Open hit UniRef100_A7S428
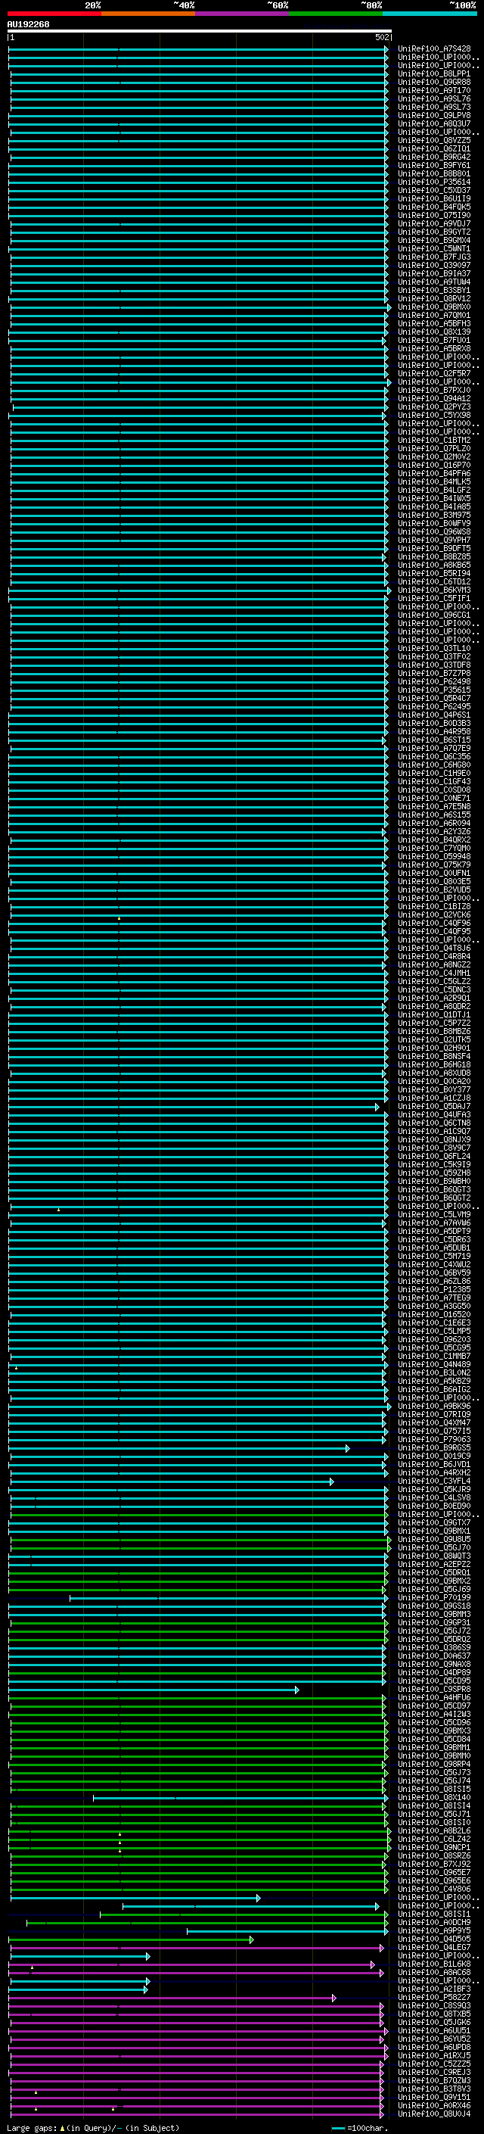 pyautogui.click(x=434, y=49)
